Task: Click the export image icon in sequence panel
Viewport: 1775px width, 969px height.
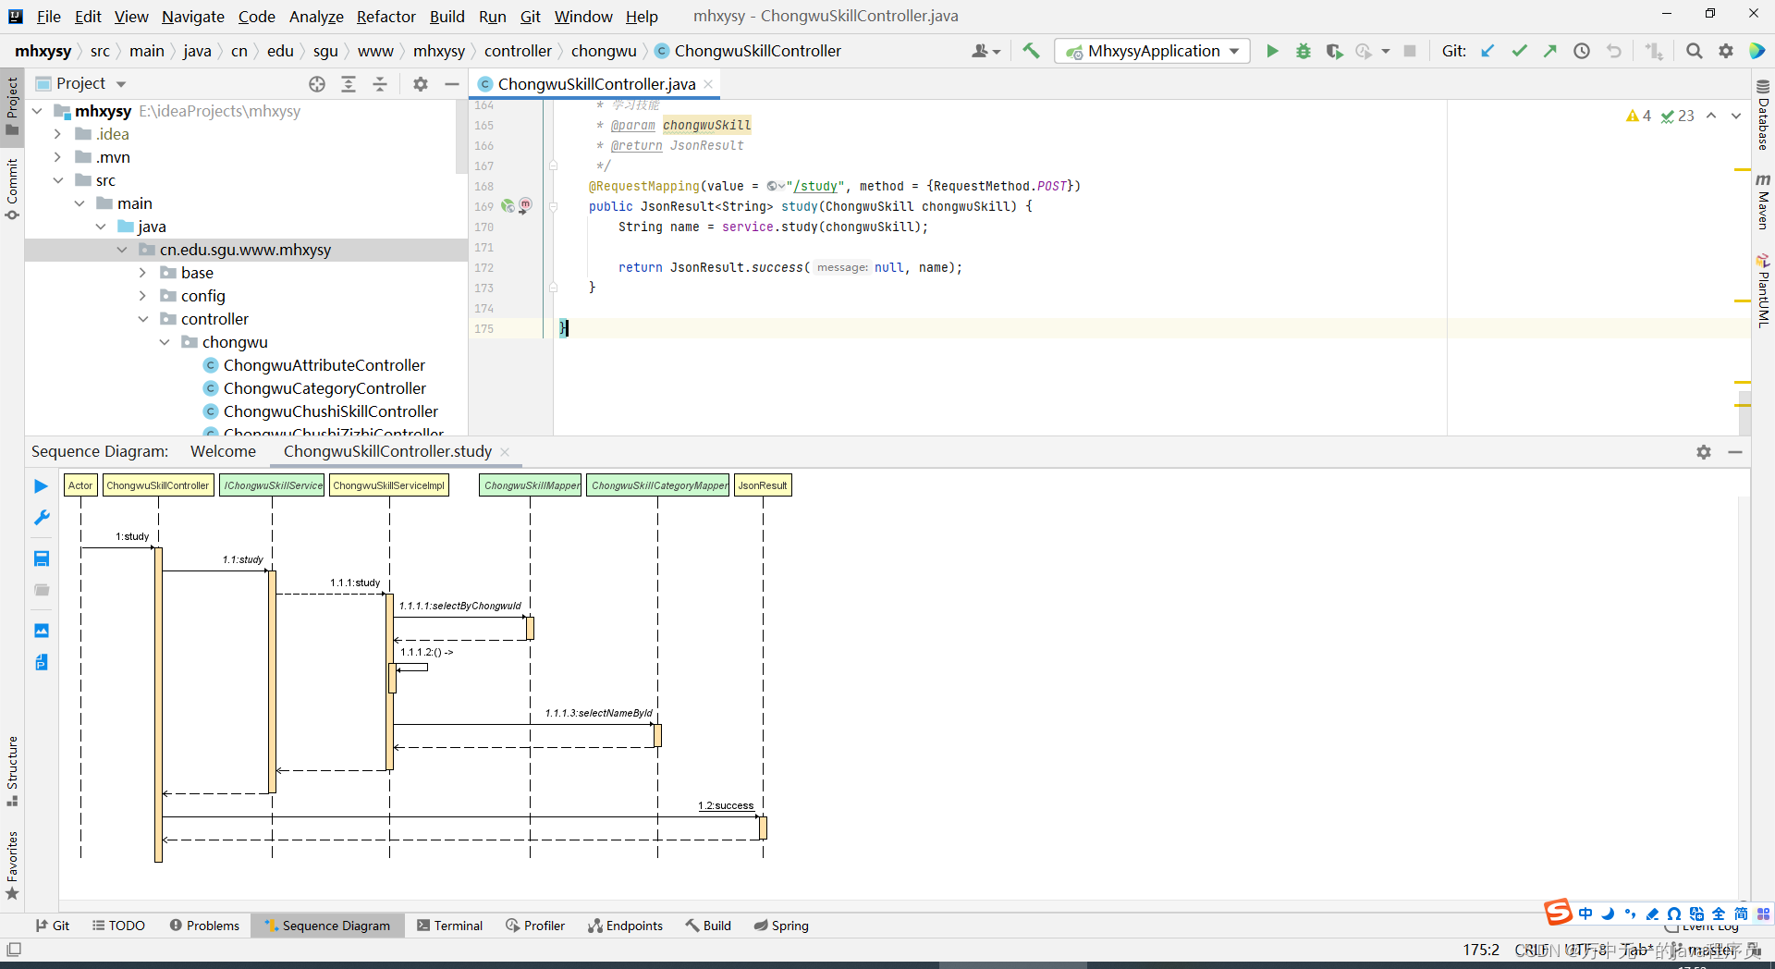Action: (42, 631)
